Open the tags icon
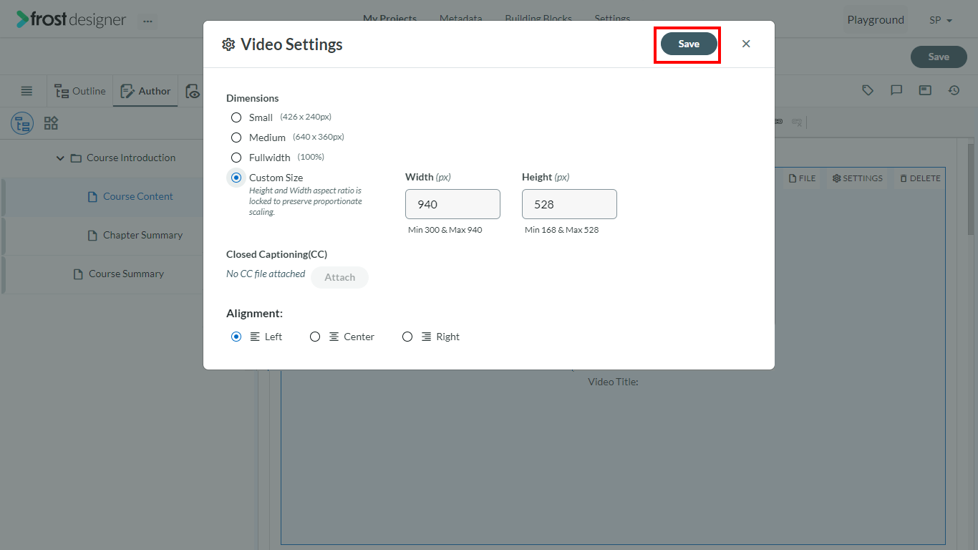Image resolution: width=978 pixels, height=550 pixels. click(x=868, y=90)
